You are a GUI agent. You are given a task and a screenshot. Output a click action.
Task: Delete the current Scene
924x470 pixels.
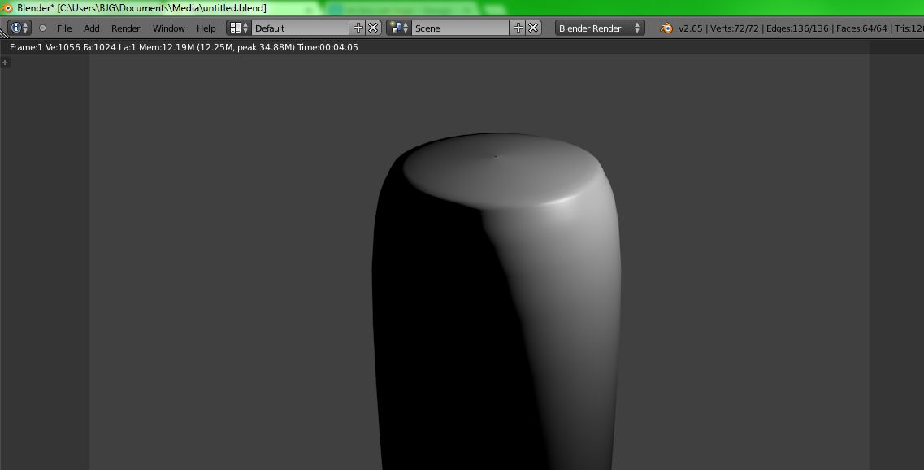point(533,28)
